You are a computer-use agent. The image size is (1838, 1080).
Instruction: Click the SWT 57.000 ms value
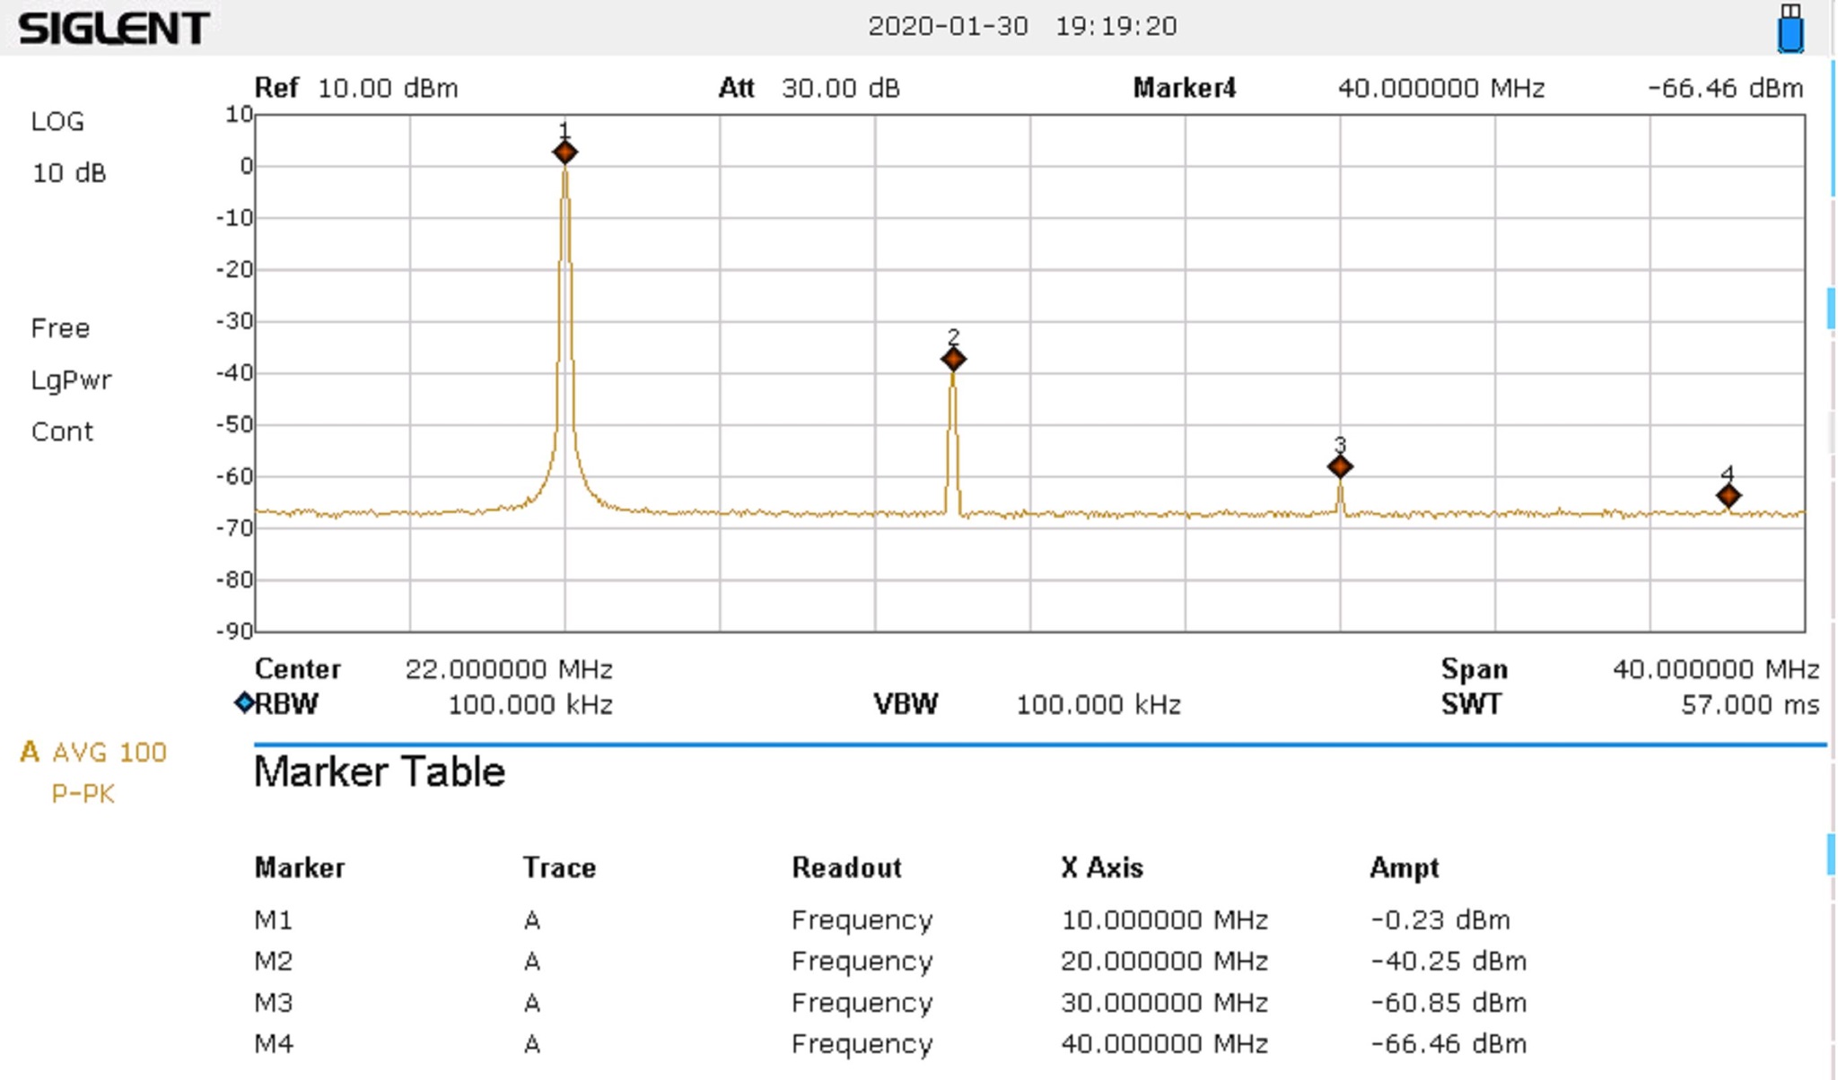click(1750, 705)
